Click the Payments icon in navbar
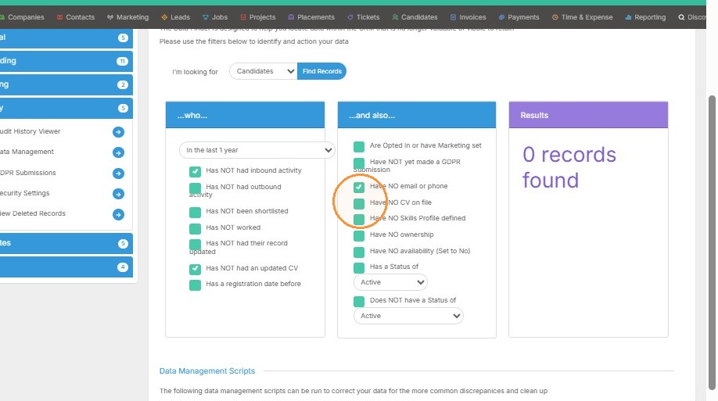The image size is (718, 401). [501, 17]
